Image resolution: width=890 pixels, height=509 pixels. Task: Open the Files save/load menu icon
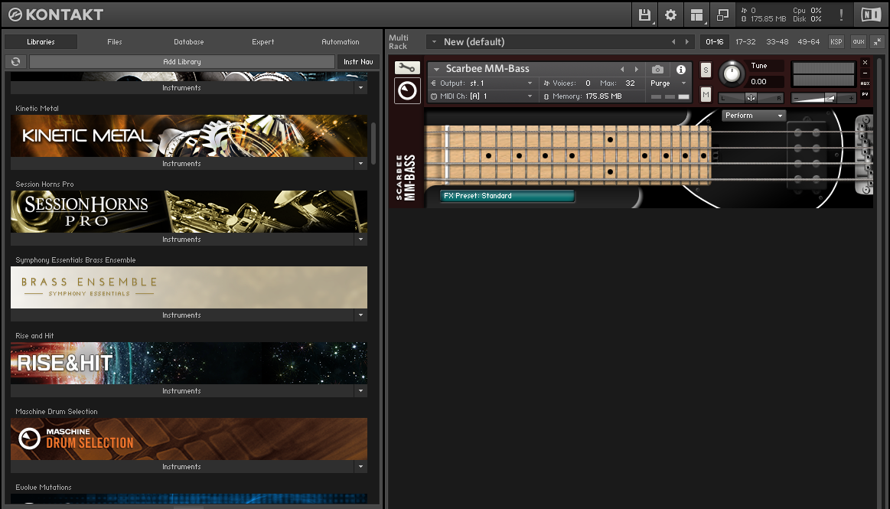click(x=644, y=15)
